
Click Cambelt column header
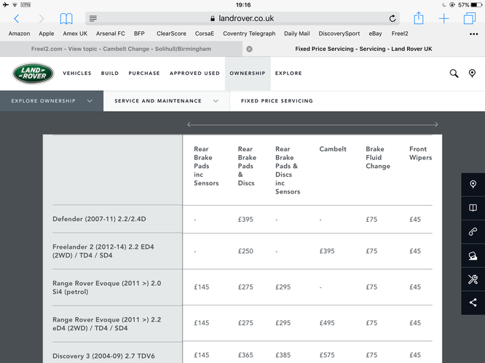point(333,149)
